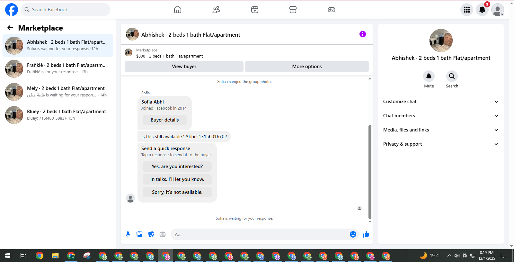
Task: Click the Marketplace heading in sidebar
Action: point(40,28)
